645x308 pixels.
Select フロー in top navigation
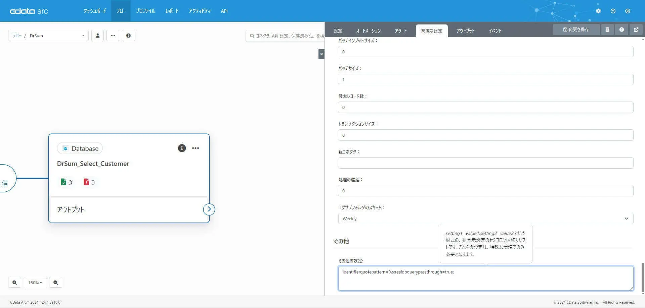pyautogui.click(x=121, y=11)
